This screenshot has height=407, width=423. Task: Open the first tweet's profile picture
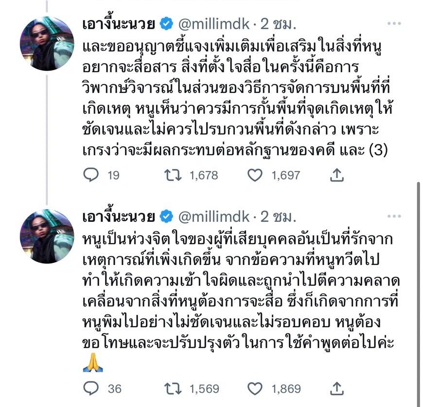point(47,43)
